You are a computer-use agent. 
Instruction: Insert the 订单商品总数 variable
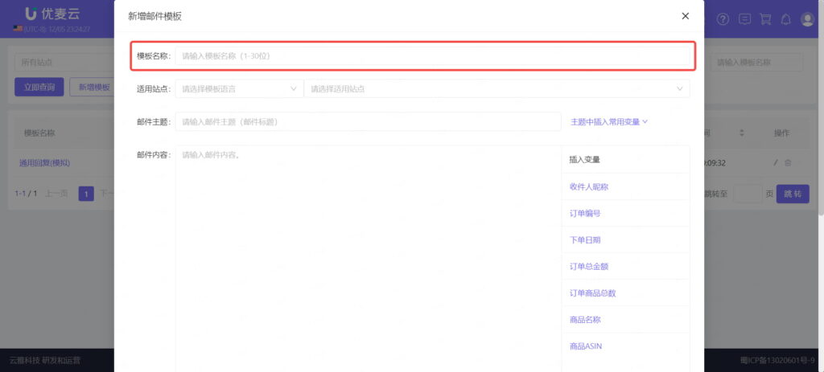(x=592, y=292)
